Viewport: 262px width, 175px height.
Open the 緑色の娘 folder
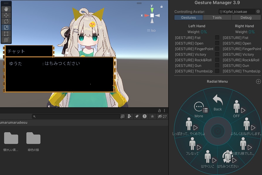point(33,138)
